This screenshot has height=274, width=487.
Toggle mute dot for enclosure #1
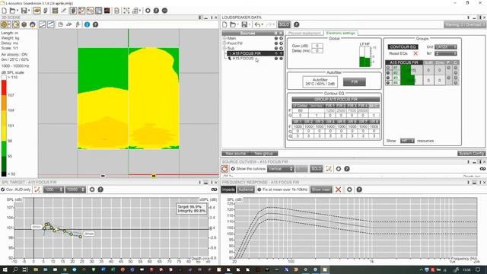387,68
